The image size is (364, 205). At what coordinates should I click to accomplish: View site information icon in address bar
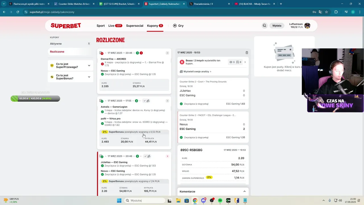pyautogui.click(x=26, y=12)
